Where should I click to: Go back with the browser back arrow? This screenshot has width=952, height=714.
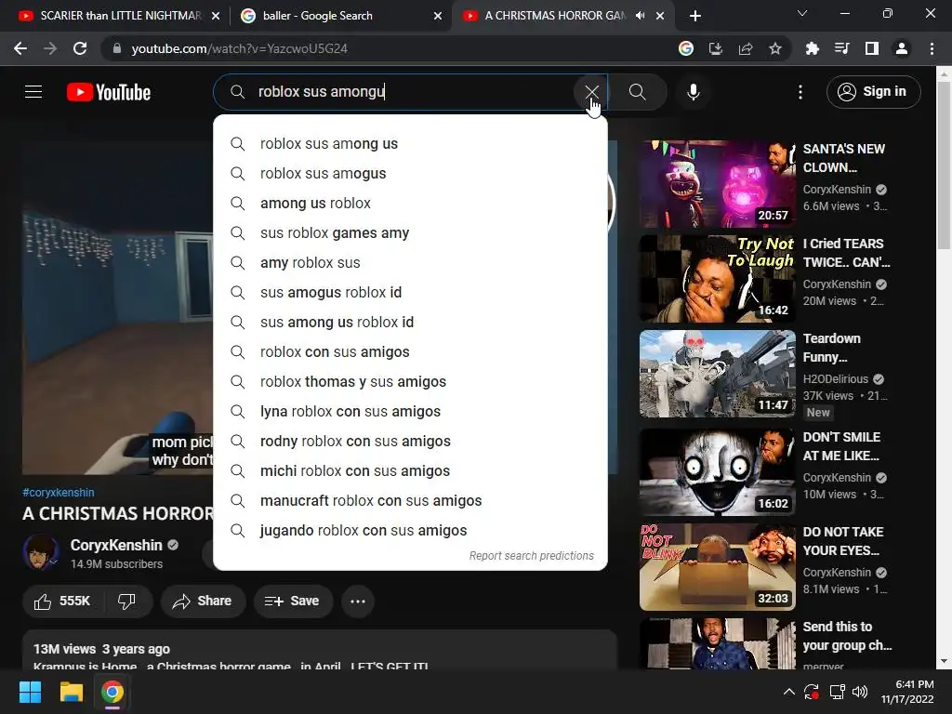pos(20,48)
